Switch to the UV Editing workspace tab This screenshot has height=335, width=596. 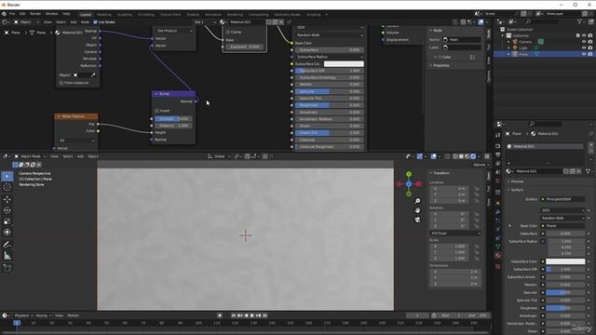(x=145, y=15)
